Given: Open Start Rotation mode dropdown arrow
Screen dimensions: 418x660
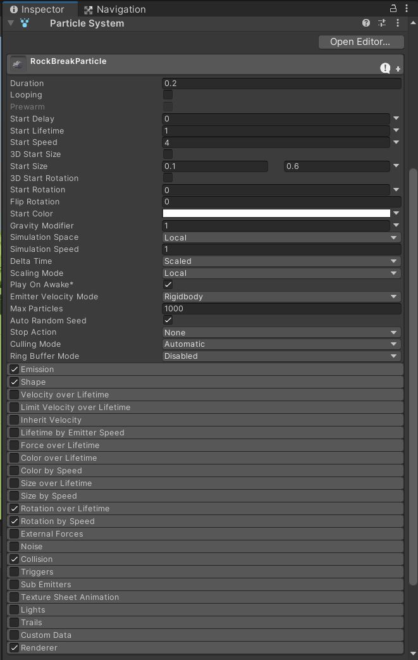Looking at the screenshot, I should 396,190.
